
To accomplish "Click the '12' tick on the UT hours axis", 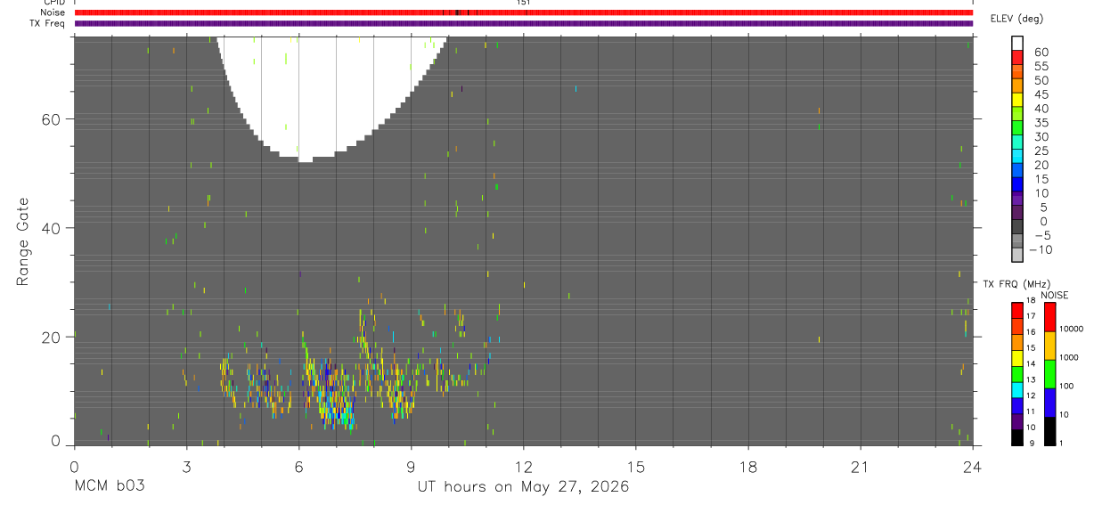I will coord(523,467).
